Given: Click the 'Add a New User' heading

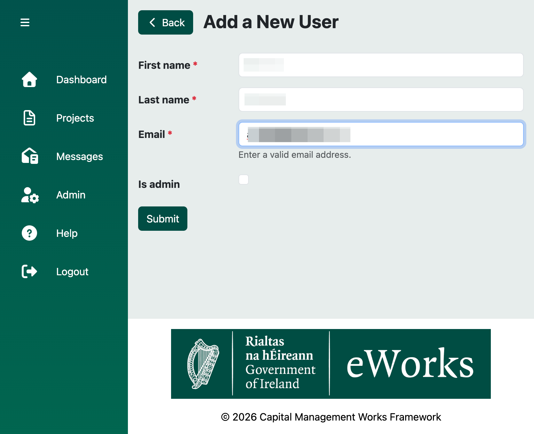Looking at the screenshot, I should point(271,22).
